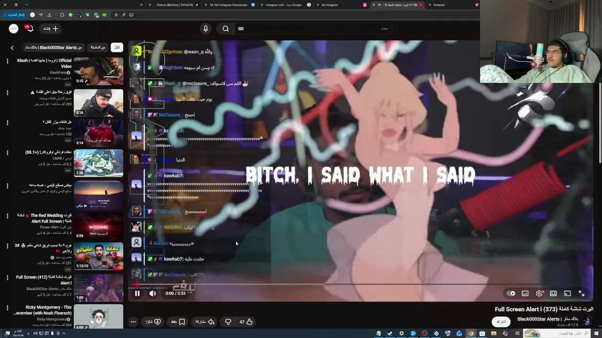Open the extensions puzzle icon
Image resolution: width=602 pixels, height=338 pixels.
click(62, 15)
